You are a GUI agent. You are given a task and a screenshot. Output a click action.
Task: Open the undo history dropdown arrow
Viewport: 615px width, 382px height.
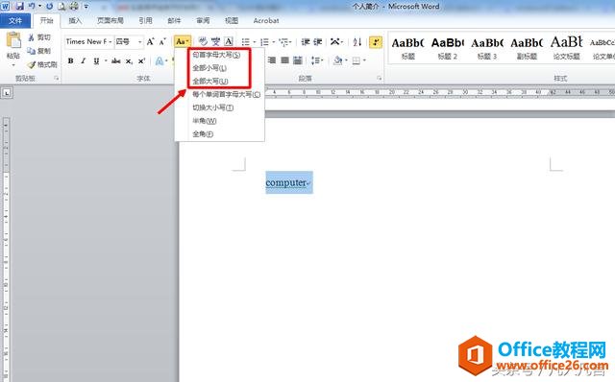39,7
